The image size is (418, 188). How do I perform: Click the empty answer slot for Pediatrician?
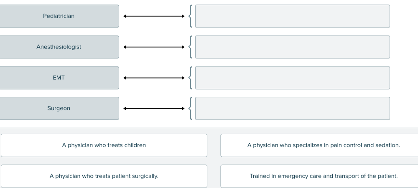(292, 16)
